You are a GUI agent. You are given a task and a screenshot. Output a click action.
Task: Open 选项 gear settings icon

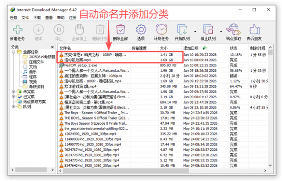point(141,29)
